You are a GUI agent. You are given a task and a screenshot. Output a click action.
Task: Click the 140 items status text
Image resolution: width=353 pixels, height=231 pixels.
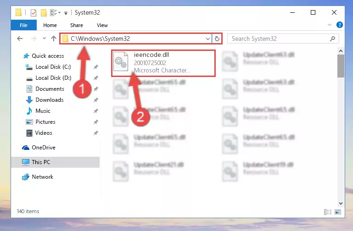(x=28, y=211)
